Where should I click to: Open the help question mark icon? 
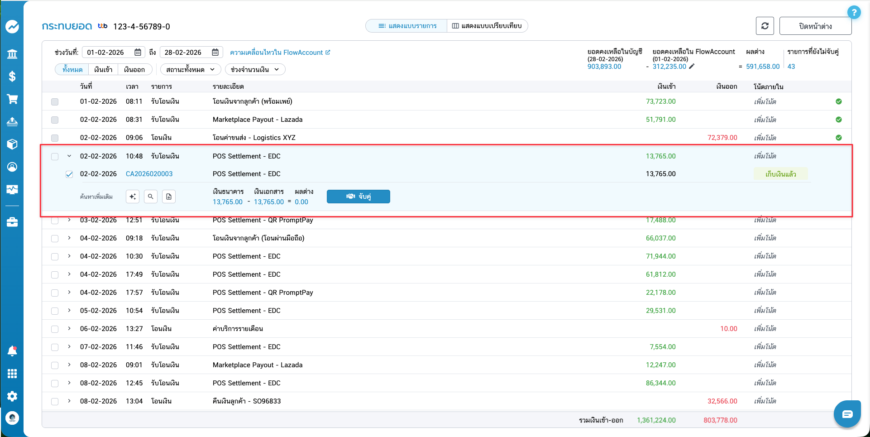[853, 12]
